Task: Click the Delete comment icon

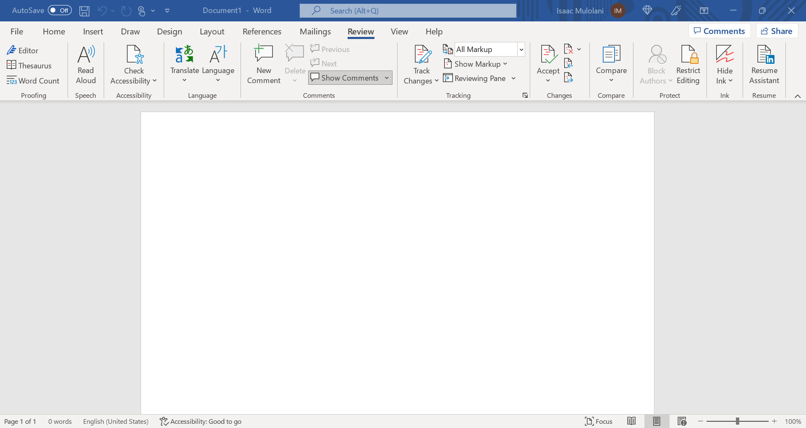Action: coord(295,54)
